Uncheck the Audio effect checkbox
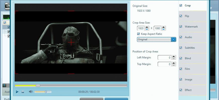This screenshot has width=219, height=100. pos(181,37)
